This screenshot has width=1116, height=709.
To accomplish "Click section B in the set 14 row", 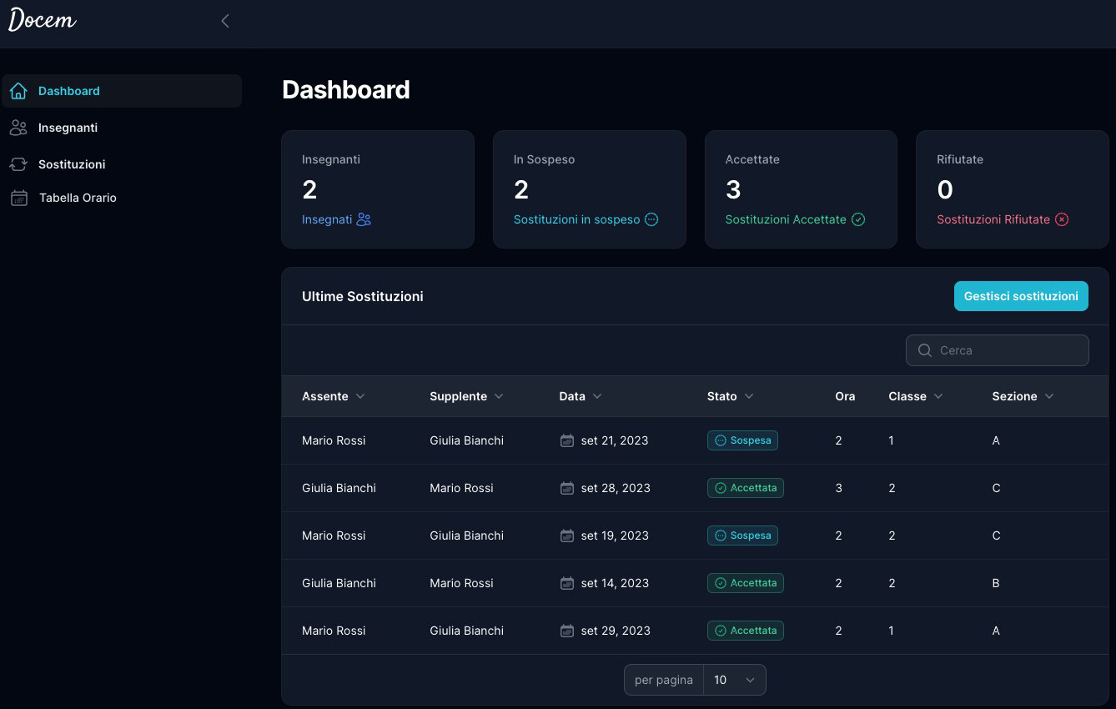I will point(996,583).
